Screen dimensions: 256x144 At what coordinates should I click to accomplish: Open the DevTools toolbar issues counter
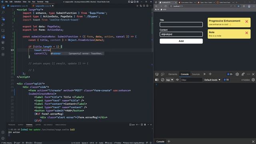coord(230,74)
